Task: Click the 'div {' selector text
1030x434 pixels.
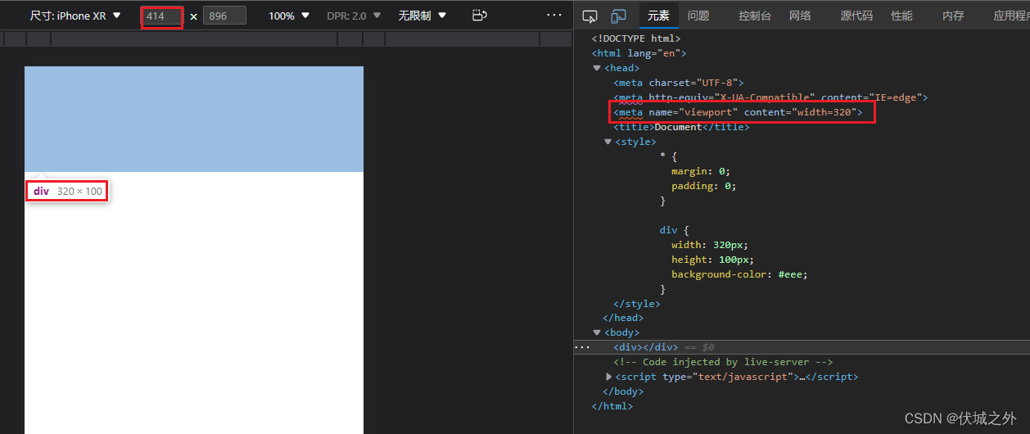Action: (x=674, y=230)
